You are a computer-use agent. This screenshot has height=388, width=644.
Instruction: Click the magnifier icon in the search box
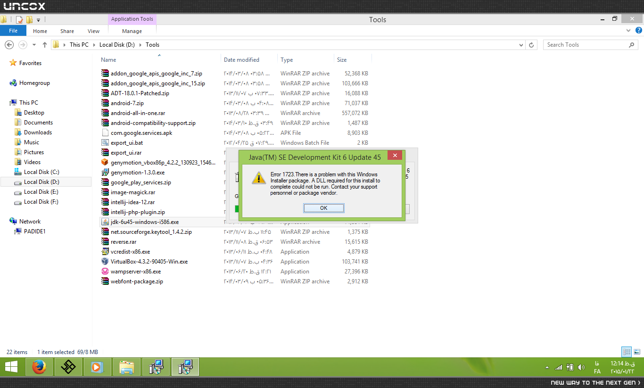(632, 45)
